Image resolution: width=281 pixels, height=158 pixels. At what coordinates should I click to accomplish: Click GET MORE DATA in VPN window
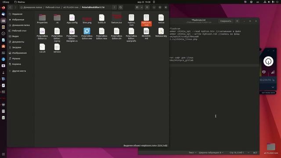268,93
